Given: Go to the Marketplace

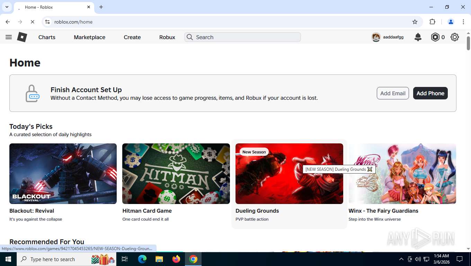Looking at the screenshot, I should tap(89, 37).
